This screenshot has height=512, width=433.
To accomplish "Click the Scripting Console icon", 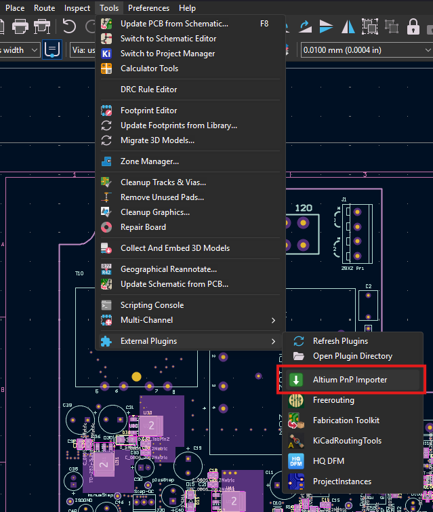I will click(106, 305).
